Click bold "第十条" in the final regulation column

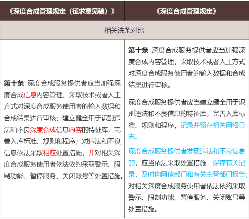click(x=138, y=50)
